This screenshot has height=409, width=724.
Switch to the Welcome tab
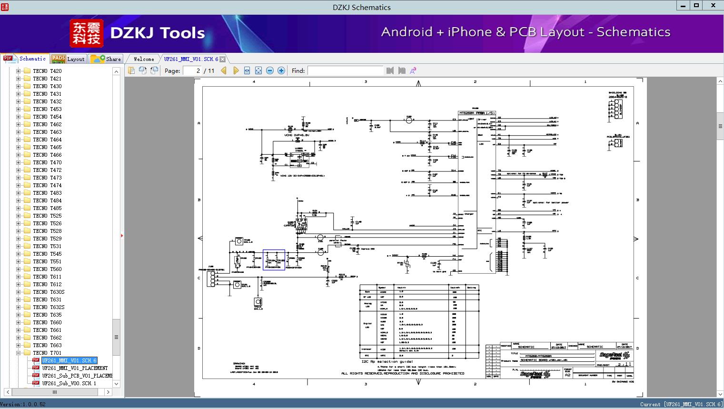pyautogui.click(x=144, y=59)
